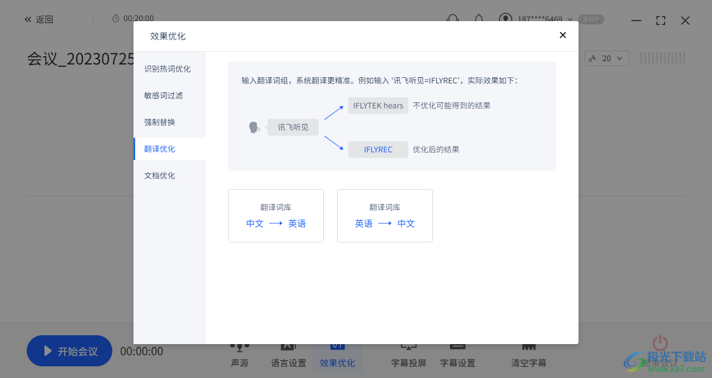Viewport: 712px width, 378px height.
Task: Open 字幕投屏 subtitle casting
Action: tap(408, 356)
